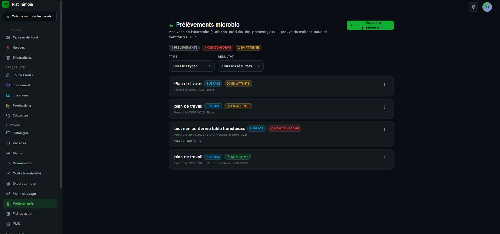Click the 'test non conforme' comment text
This screenshot has width=500, height=234.
pyautogui.click(x=188, y=141)
